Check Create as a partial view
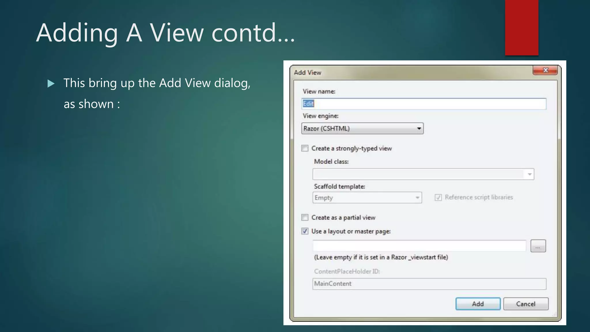 click(x=305, y=217)
